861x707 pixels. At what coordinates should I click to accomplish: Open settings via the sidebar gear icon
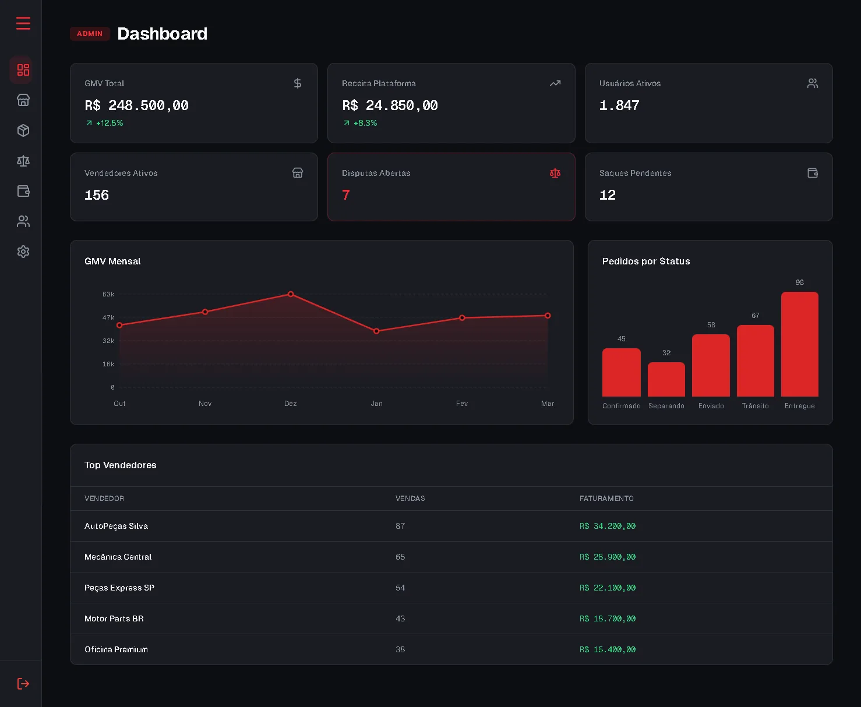(x=23, y=252)
